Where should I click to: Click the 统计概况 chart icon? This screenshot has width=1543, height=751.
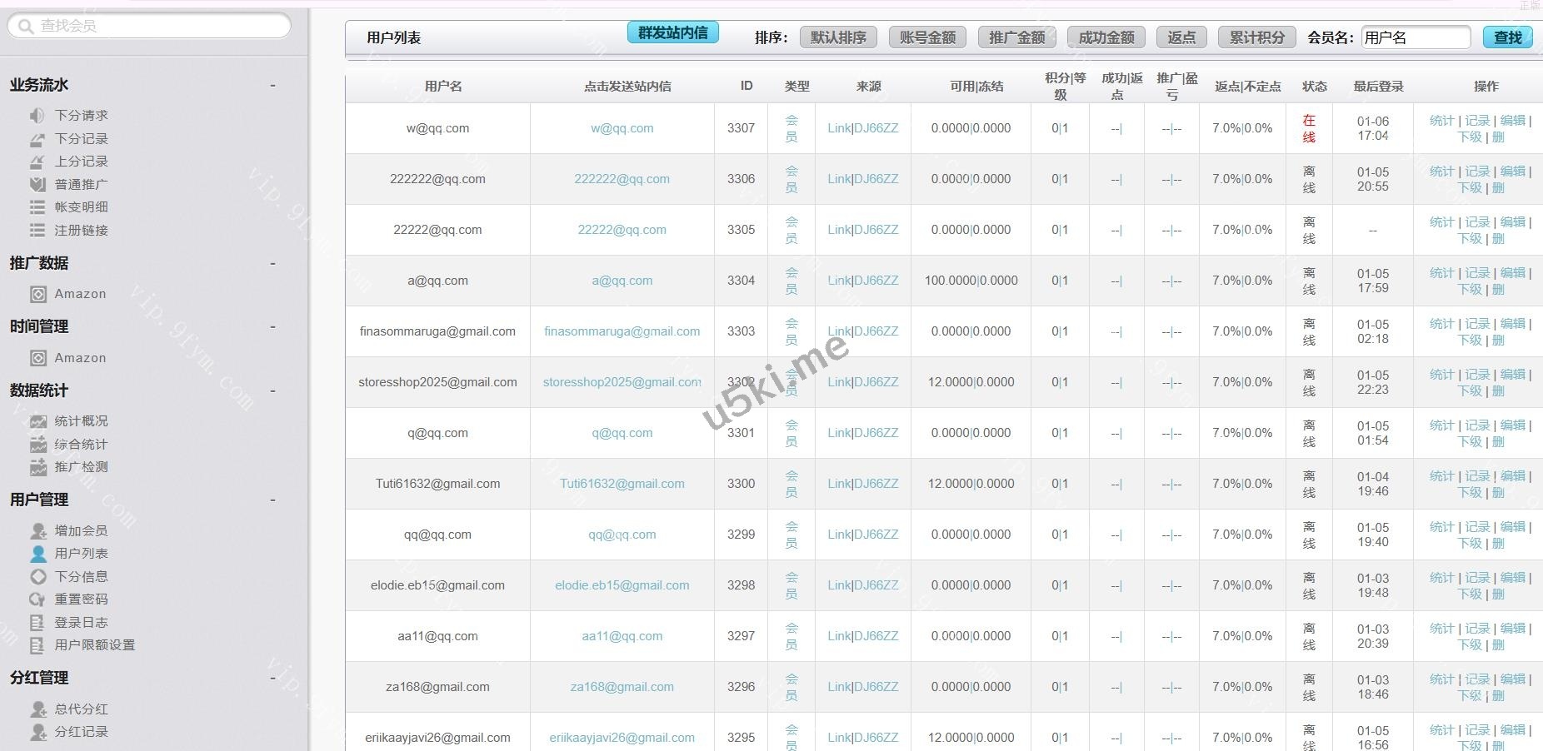tap(38, 421)
